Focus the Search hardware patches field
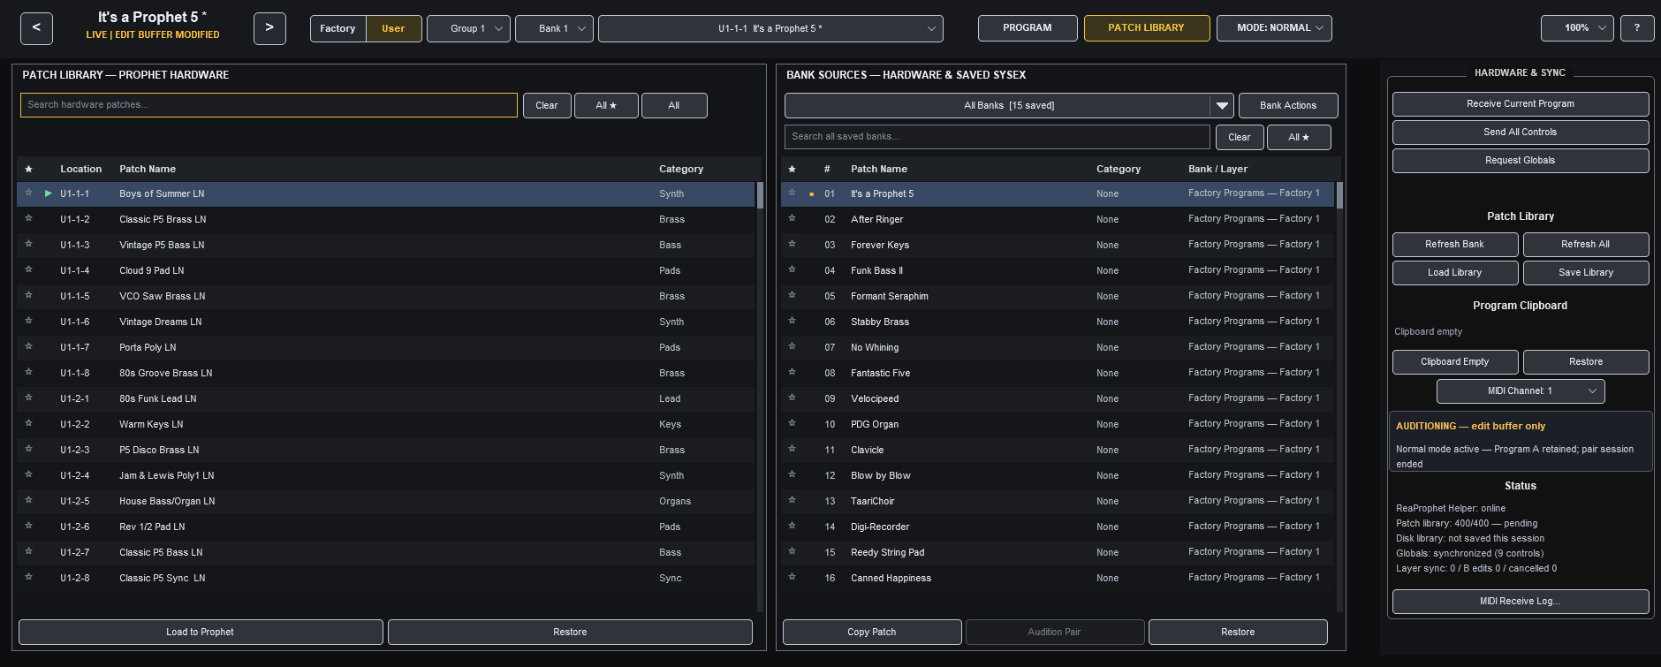This screenshot has height=667, width=1661. 269,105
